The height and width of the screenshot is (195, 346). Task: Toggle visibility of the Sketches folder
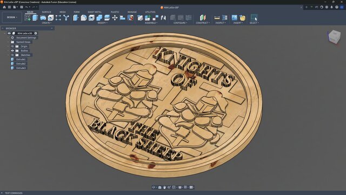click(12, 55)
